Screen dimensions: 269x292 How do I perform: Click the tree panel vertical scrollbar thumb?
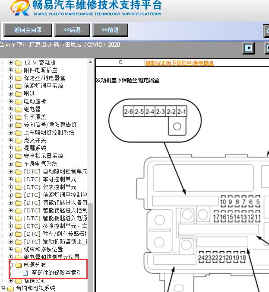[91, 247]
